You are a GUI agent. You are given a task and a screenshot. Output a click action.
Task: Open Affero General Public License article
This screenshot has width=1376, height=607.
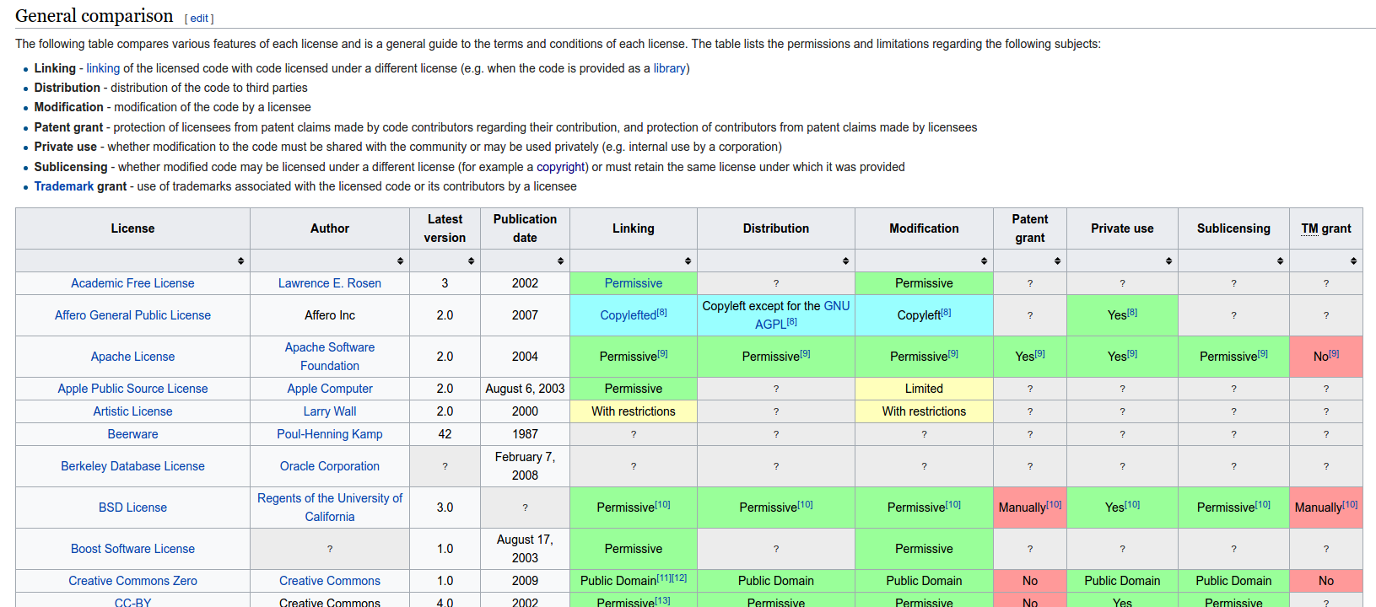[132, 315]
